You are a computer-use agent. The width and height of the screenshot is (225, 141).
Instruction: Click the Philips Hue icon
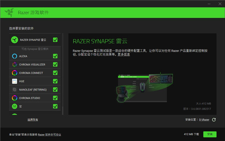(15, 81)
